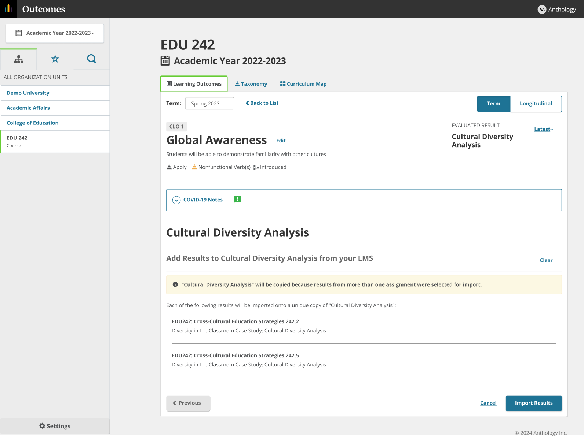Switch view to Term

pyautogui.click(x=493, y=104)
